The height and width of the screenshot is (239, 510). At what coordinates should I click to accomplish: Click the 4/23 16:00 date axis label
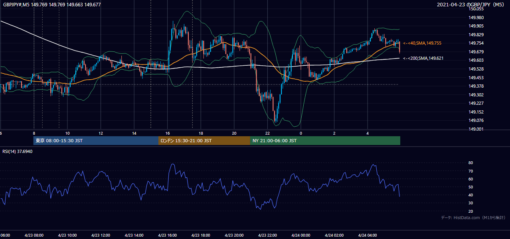[x=167, y=235]
